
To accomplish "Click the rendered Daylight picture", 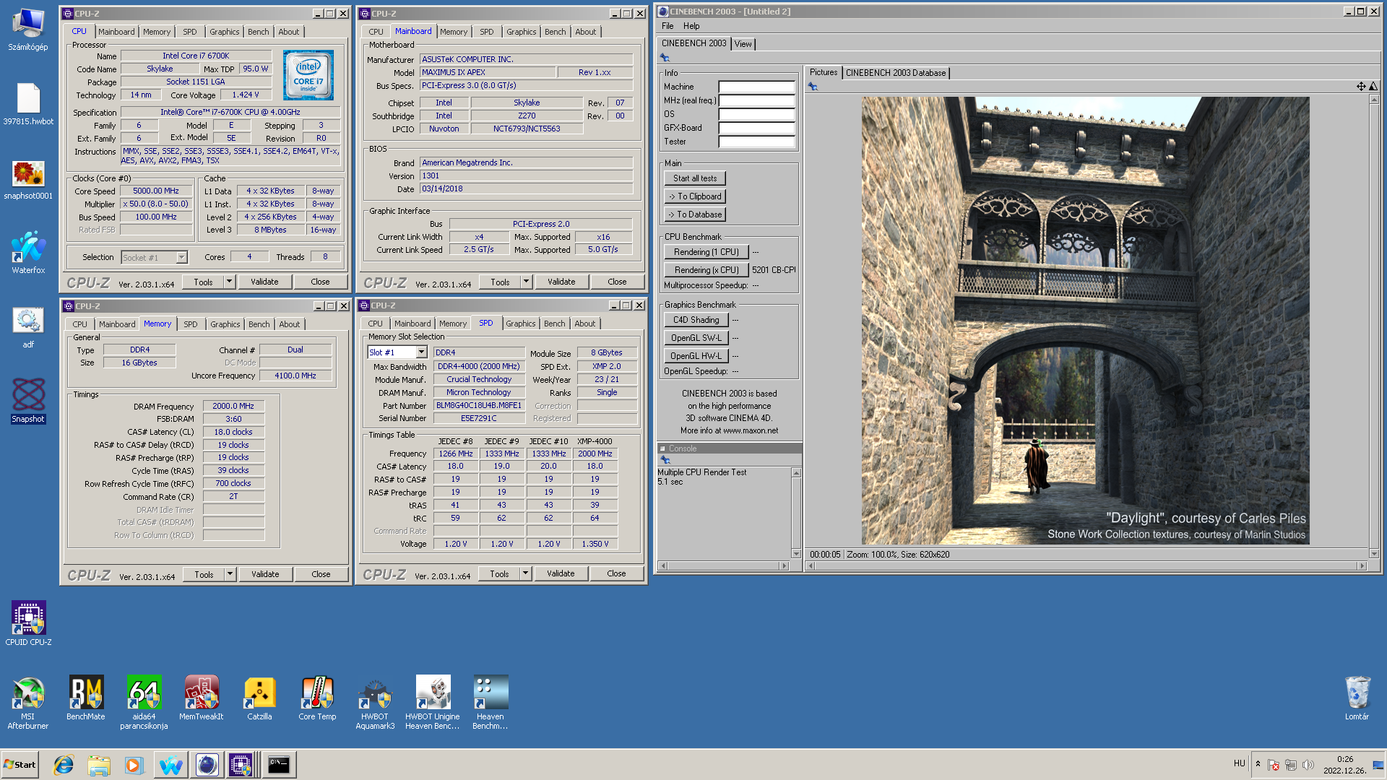I will coord(1085,321).
